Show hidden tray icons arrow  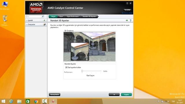[x=156, y=101]
